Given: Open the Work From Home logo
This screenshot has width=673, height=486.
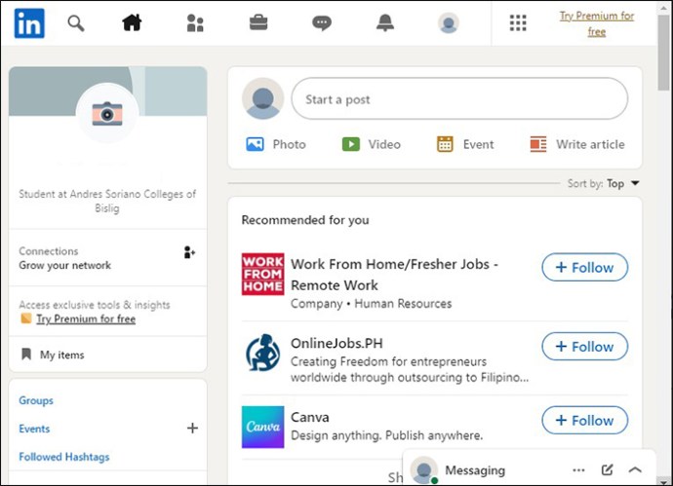Looking at the screenshot, I should (x=262, y=274).
